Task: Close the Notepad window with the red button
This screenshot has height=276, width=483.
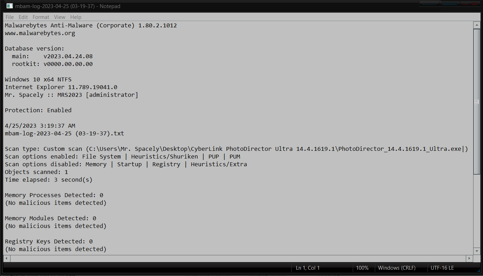Action: [x=470, y=3]
